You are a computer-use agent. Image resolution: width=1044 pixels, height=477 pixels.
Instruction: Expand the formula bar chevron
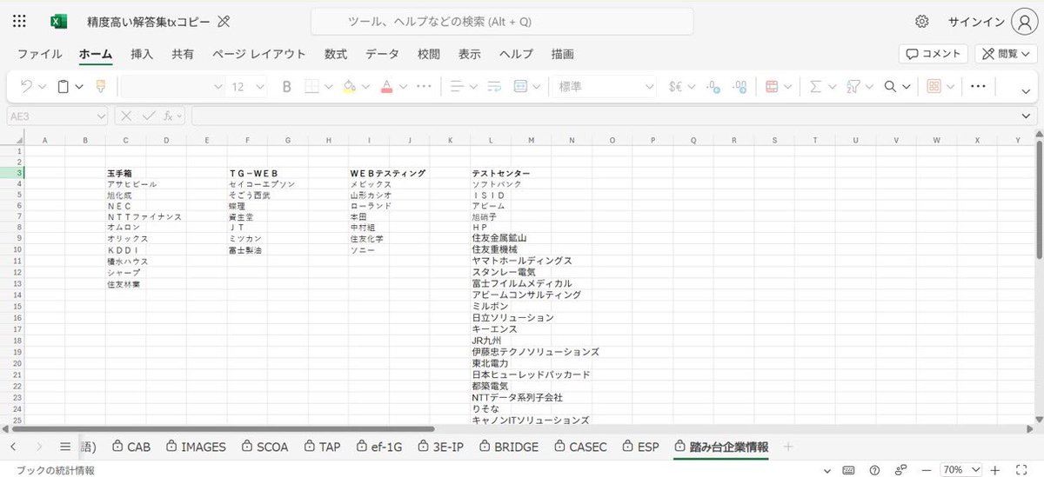point(1027,116)
